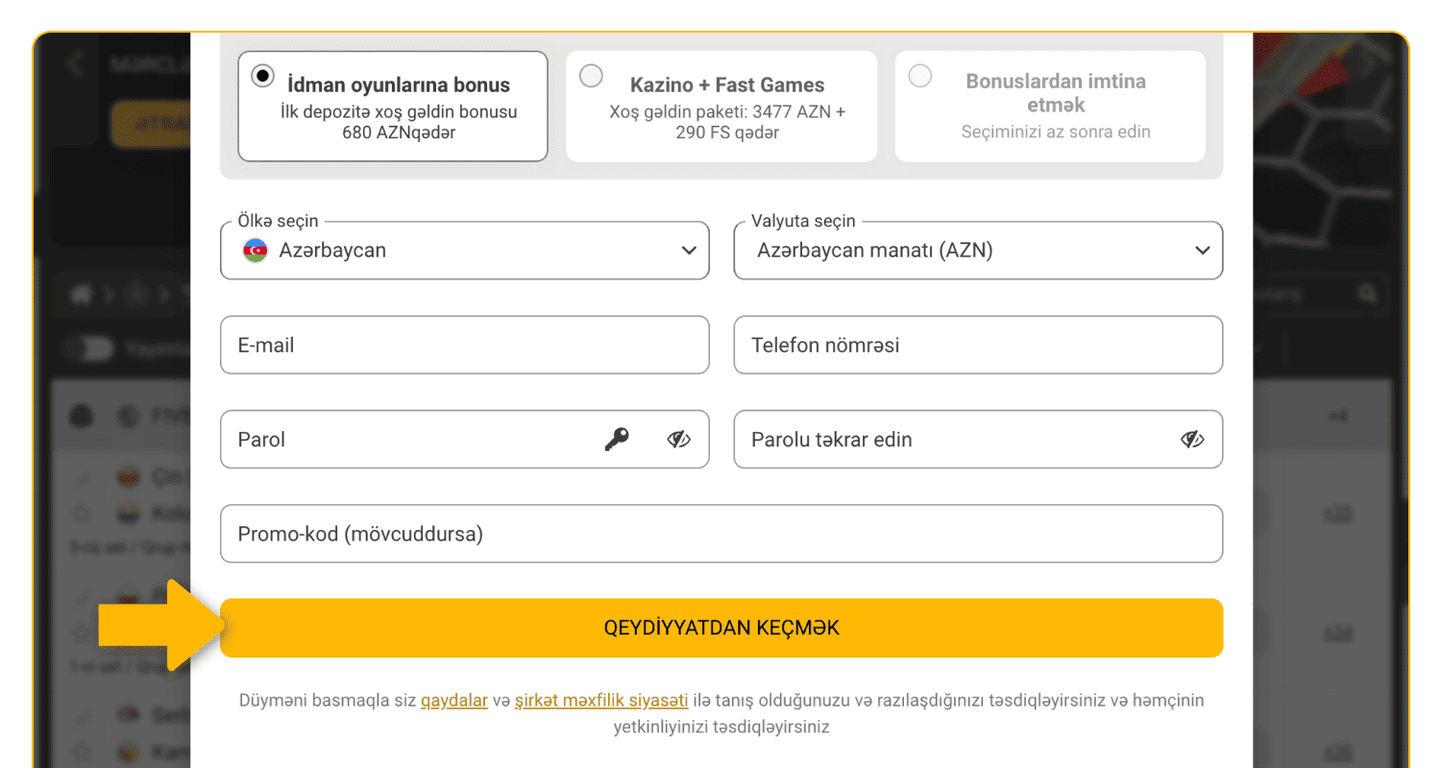Image resolution: width=1441 pixels, height=768 pixels.
Task: Click the Telefon nömrəsi input field
Action: [978, 346]
